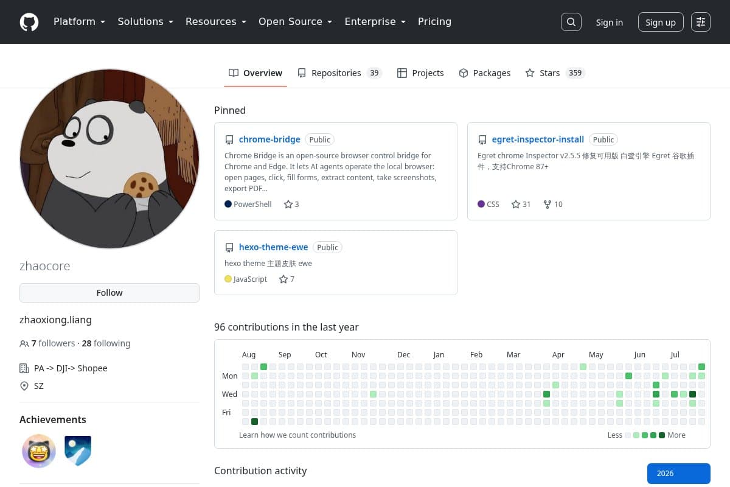This screenshot has height=487, width=730.
Task: Click the Sign up button
Action: coord(661,23)
